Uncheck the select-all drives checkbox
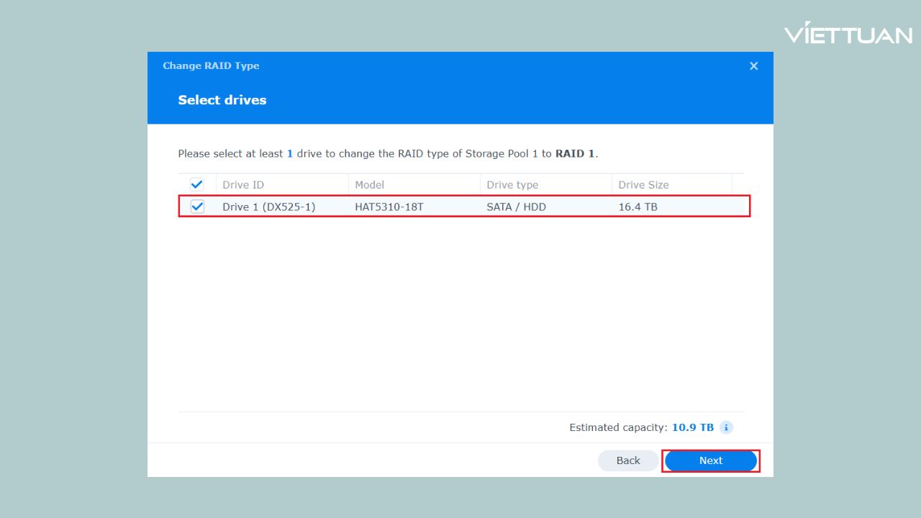The height and width of the screenshot is (518, 921). 196,184
